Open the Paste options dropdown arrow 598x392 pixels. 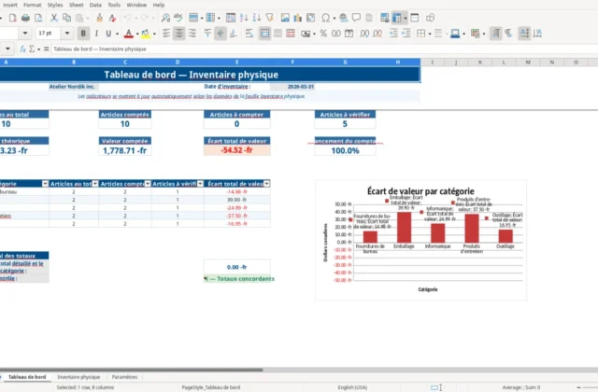87,18
